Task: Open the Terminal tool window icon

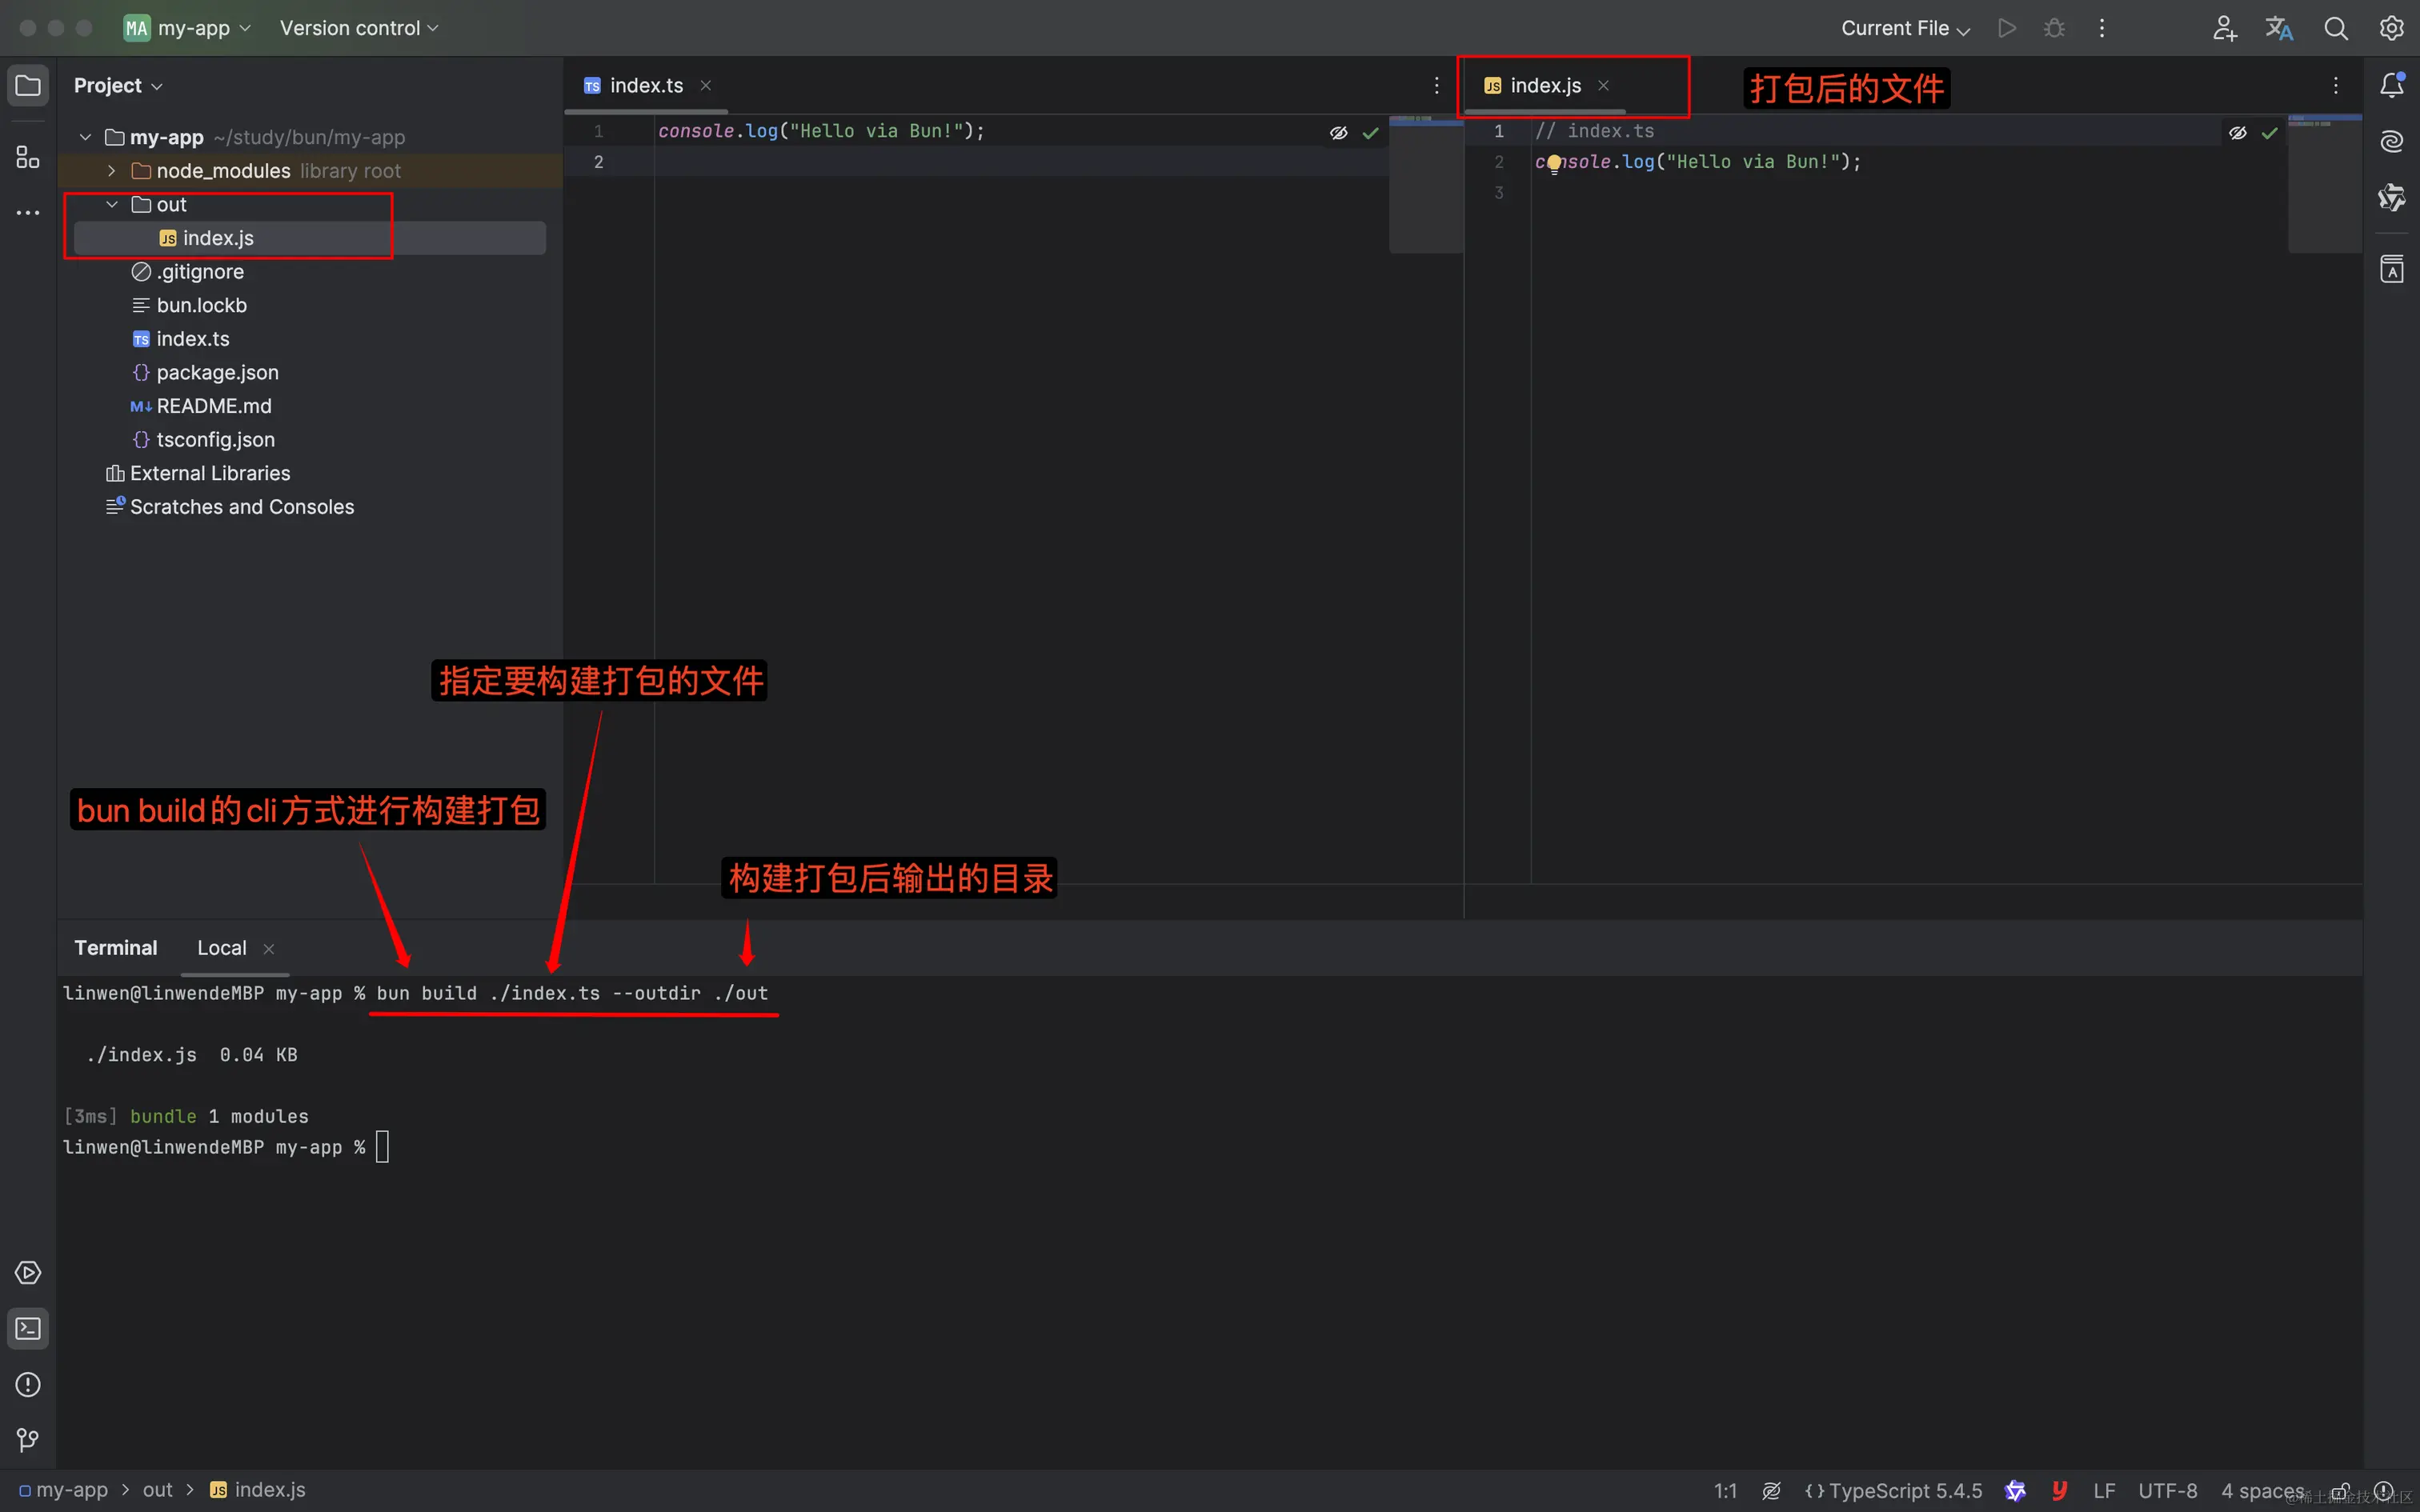Action: point(28,1329)
